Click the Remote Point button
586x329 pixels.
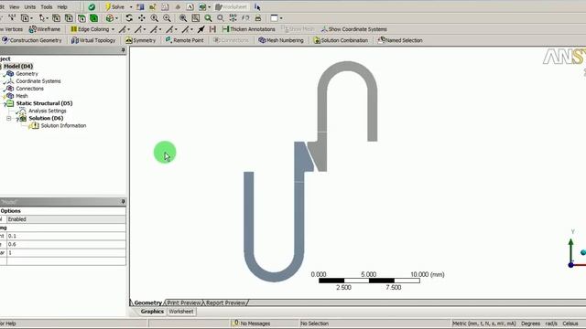coord(185,40)
